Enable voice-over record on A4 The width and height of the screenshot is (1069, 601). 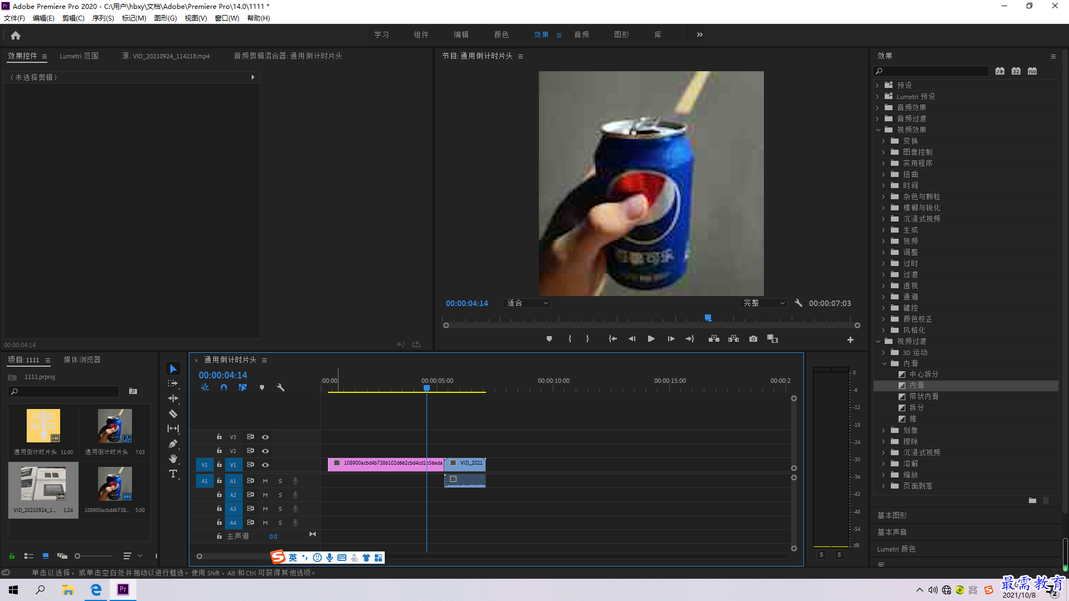(x=295, y=523)
